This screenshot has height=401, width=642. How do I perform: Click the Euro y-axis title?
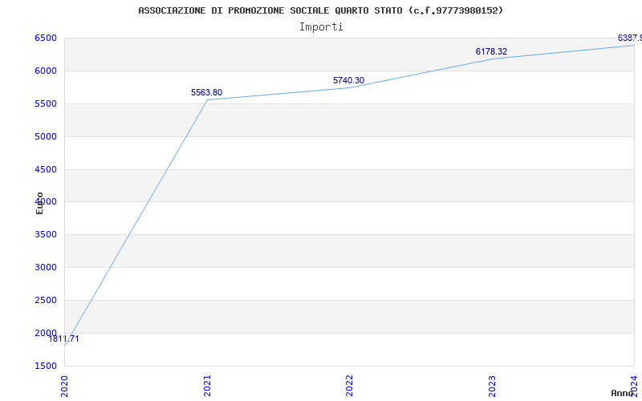(x=39, y=202)
